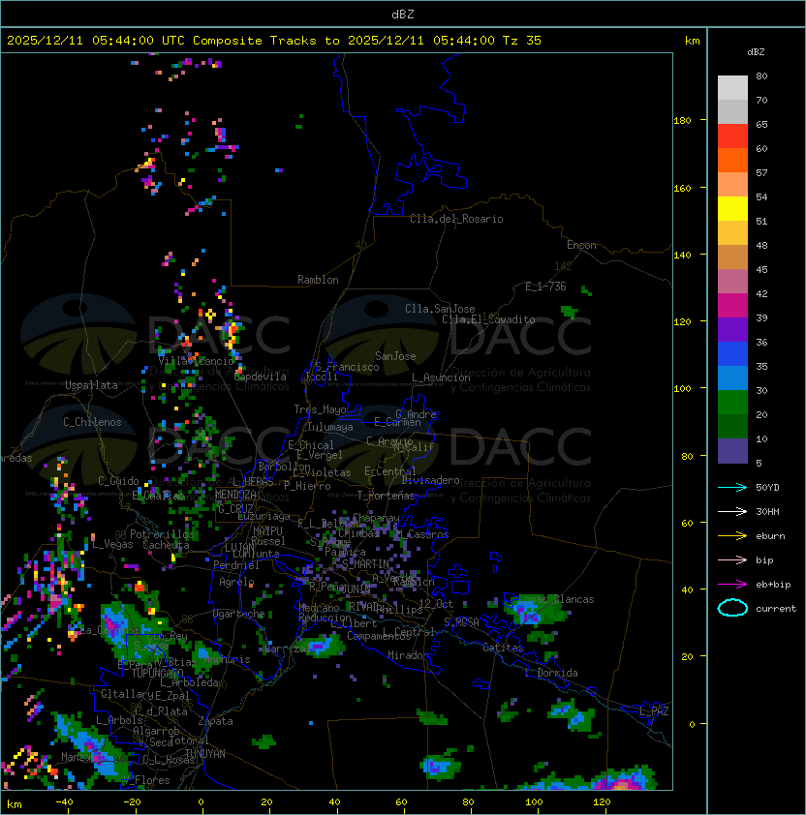Click the bip pink arrow legend icon
806x815 pixels.
[x=732, y=559]
